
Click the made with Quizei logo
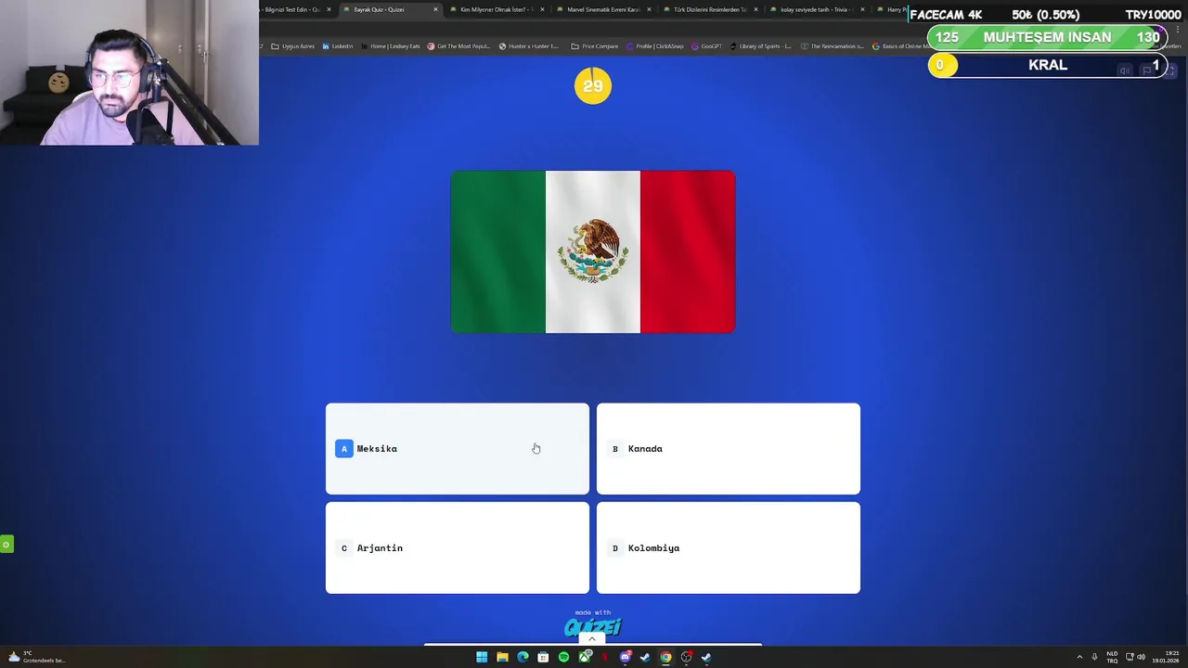click(x=593, y=623)
